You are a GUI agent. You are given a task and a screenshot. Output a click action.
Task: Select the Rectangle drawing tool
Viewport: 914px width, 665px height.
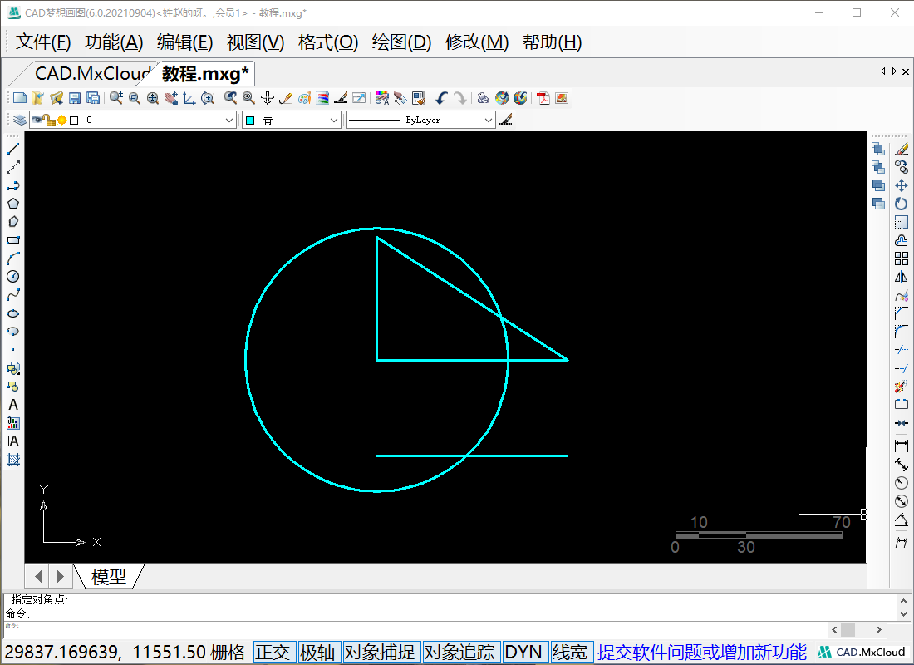(x=12, y=240)
